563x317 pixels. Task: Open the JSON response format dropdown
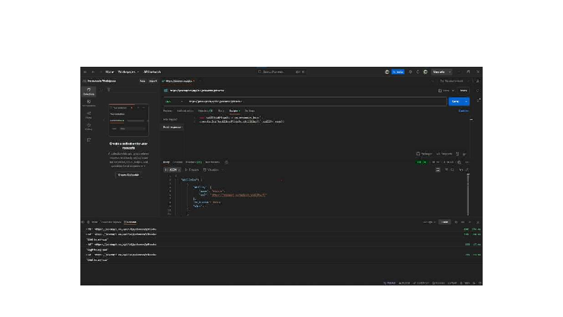coord(172,170)
